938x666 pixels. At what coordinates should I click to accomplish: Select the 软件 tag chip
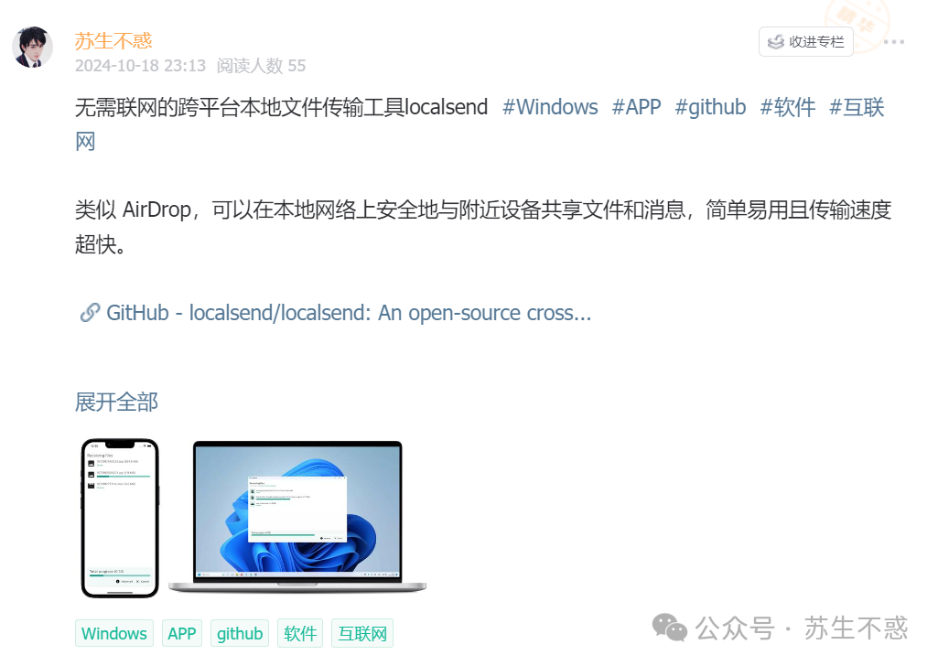tap(300, 633)
